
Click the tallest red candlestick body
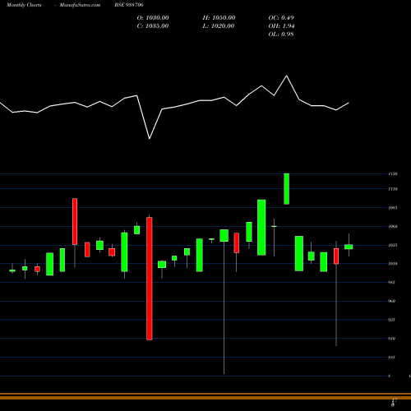(150, 279)
